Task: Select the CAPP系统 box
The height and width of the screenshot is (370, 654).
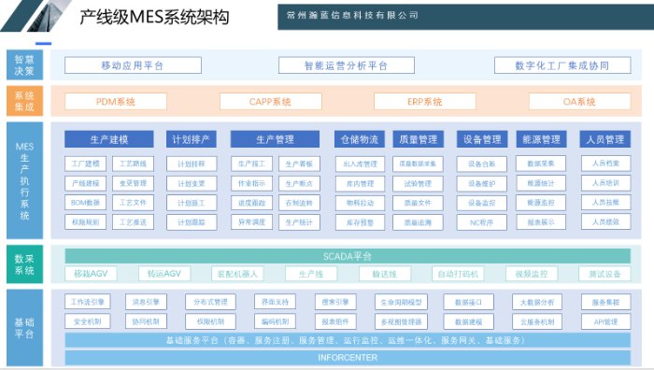Action: pos(270,101)
